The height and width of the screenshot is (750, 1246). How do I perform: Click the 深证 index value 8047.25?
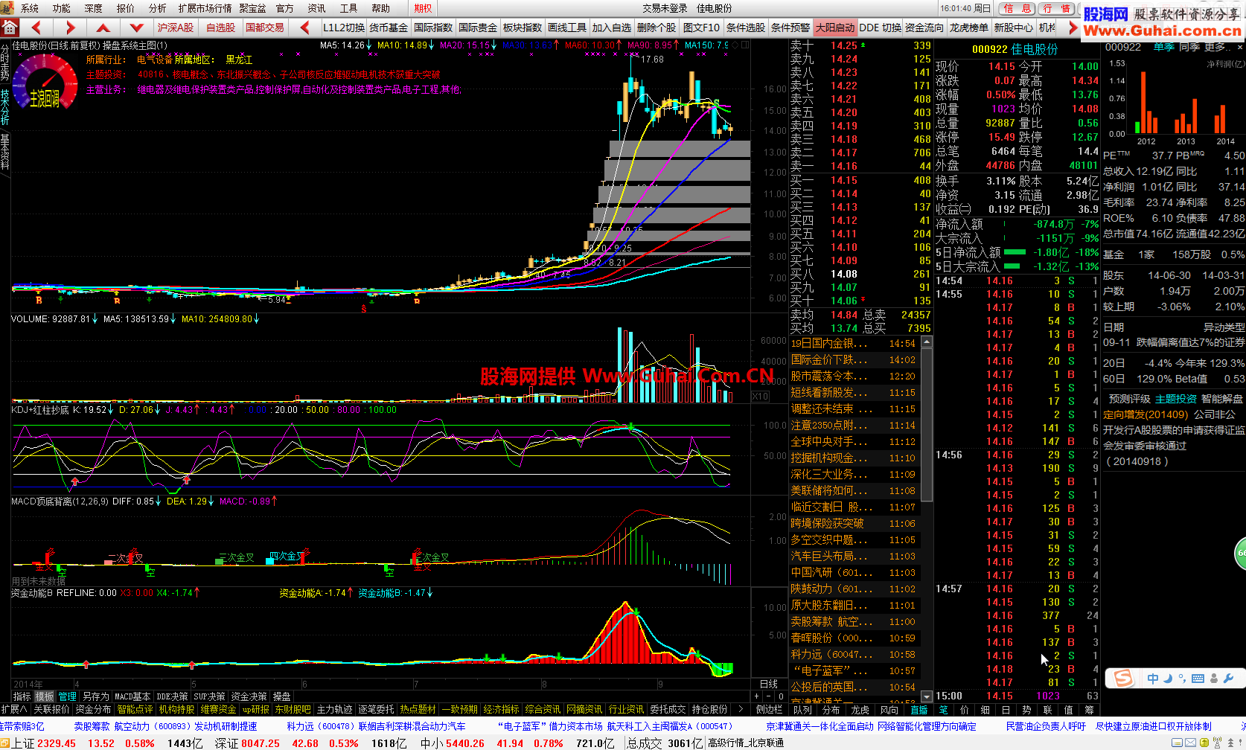tap(259, 743)
